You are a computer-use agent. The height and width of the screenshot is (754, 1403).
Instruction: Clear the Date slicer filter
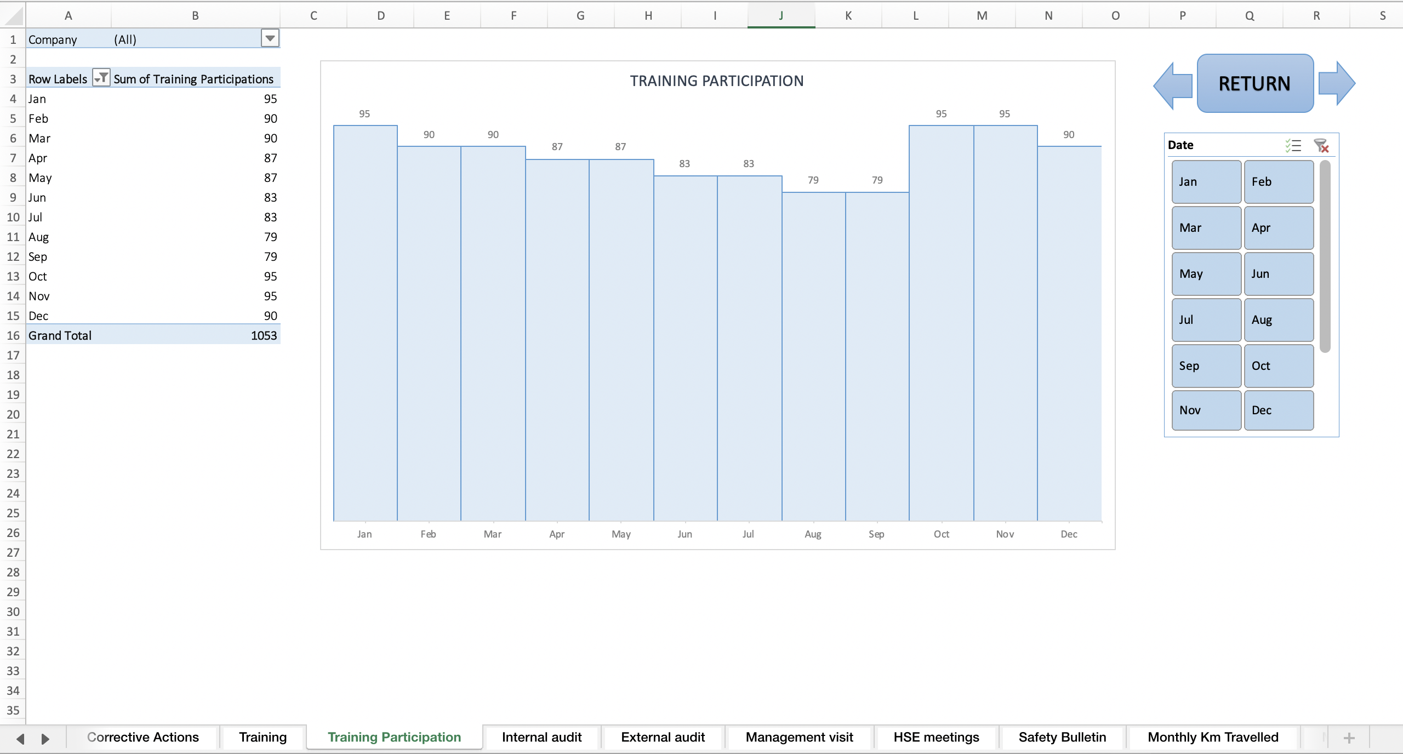point(1321,145)
